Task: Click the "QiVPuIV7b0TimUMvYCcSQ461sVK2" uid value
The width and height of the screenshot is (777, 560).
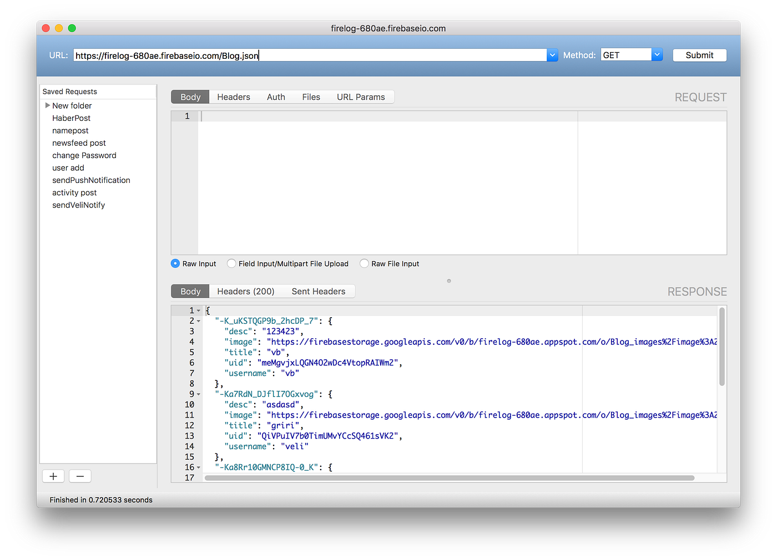Action: point(327,436)
